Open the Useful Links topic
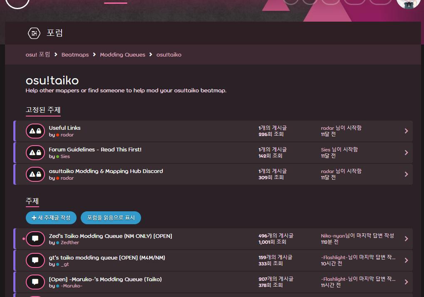 click(x=64, y=128)
